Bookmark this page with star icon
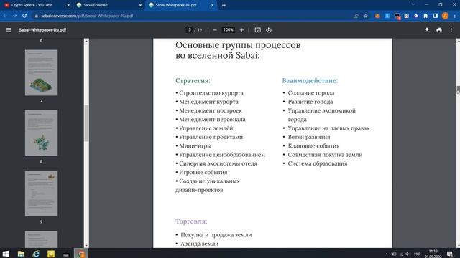The image size is (460, 258). (x=366, y=16)
